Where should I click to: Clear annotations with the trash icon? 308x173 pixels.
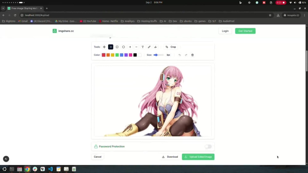coord(192,55)
